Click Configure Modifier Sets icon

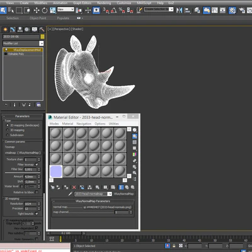pyautogui.click(x=38, y=105)
